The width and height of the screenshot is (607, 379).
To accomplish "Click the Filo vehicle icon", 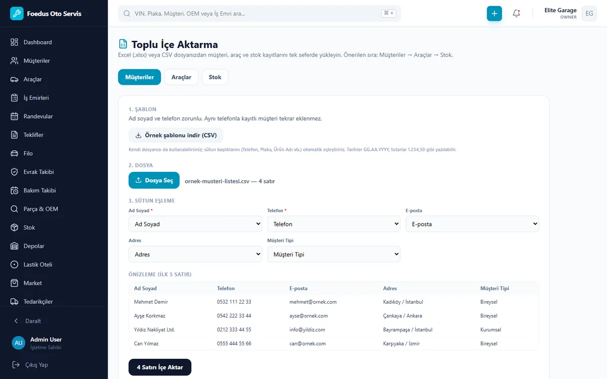I will pyautogui.click(x=14, y=154).
